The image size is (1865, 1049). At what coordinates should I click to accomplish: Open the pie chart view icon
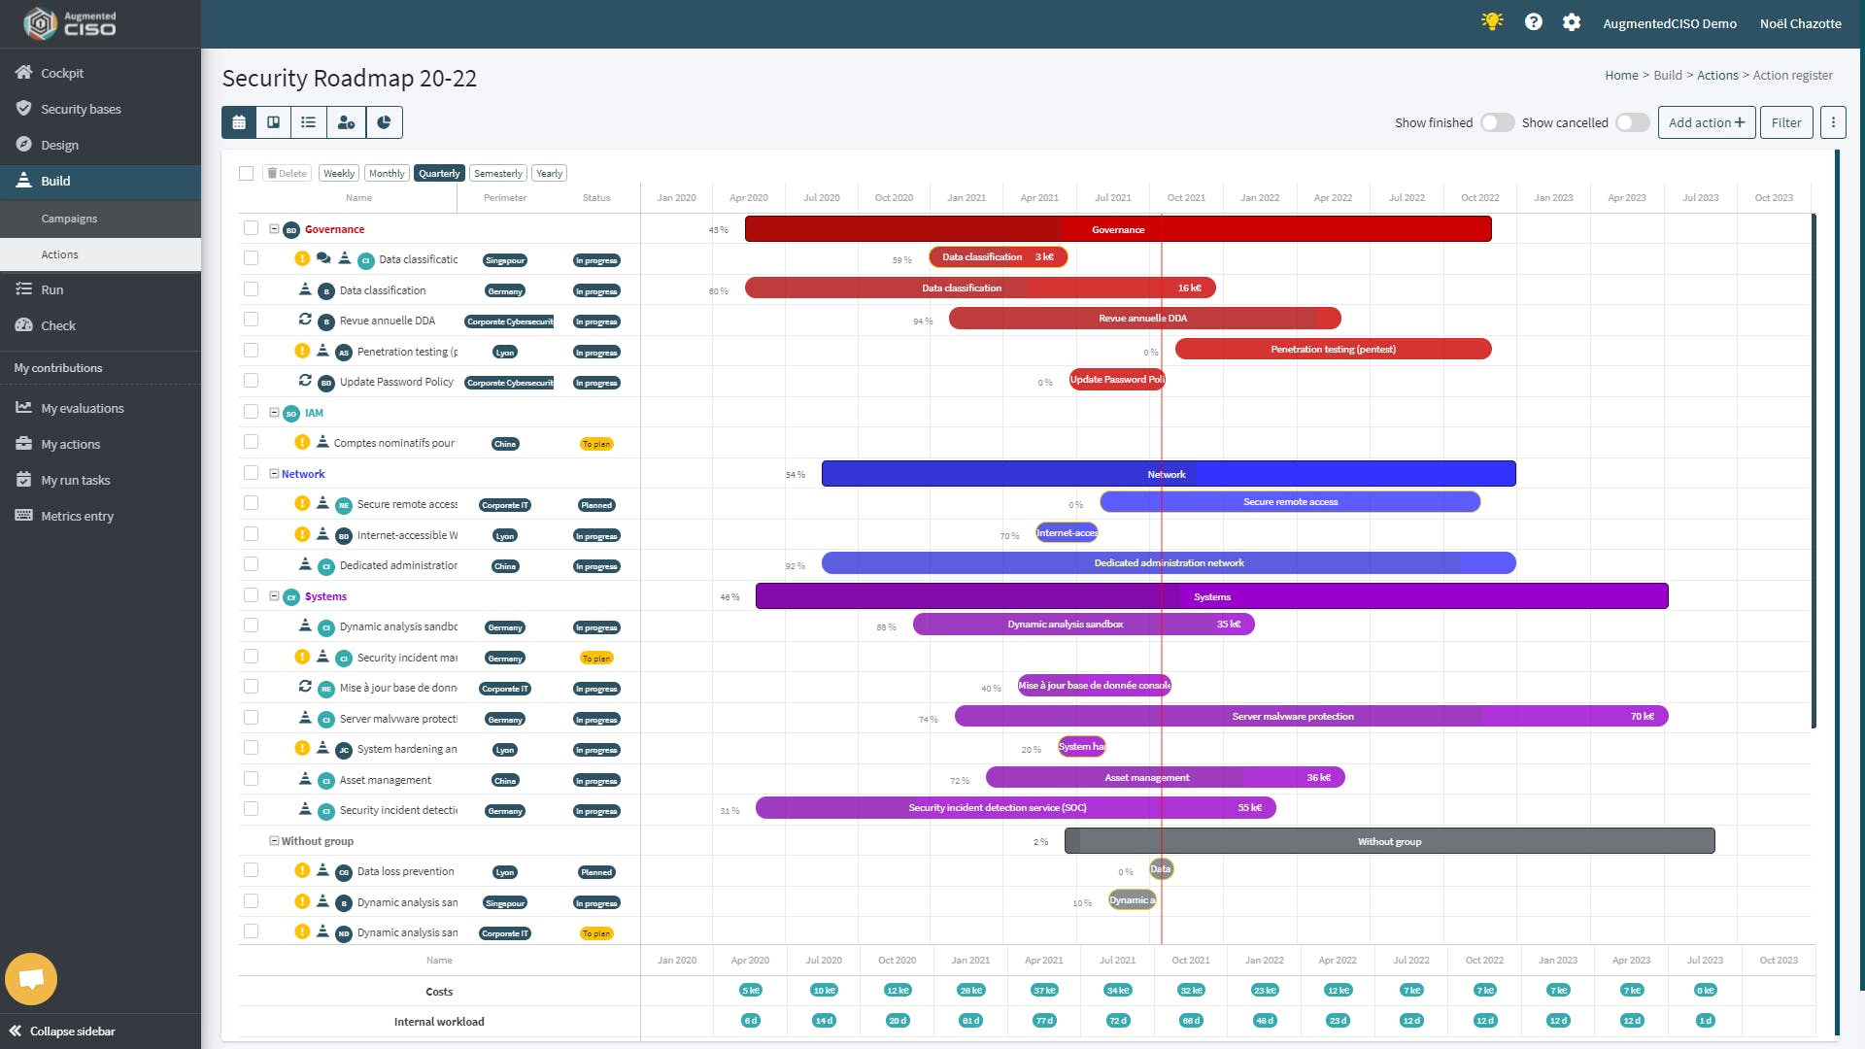point(384,122)
